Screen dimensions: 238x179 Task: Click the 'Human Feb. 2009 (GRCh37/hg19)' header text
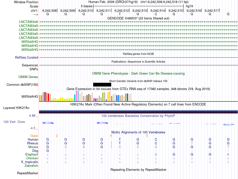click(x=113, y=2)
